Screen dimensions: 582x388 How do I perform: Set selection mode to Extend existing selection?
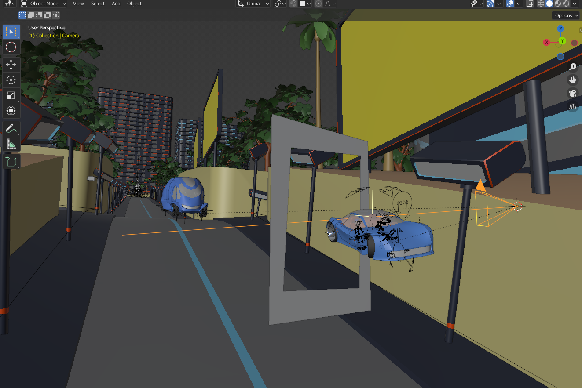point(31,15)
